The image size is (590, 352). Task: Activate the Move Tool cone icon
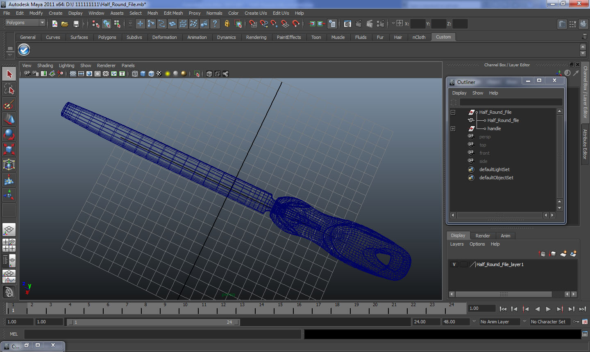pyautogui.click(x=9, y=119)
